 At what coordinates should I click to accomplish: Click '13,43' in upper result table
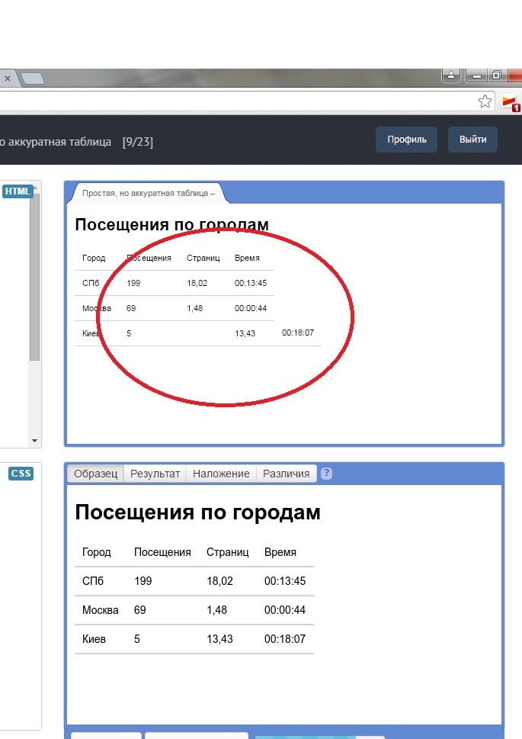click(245, 333)
